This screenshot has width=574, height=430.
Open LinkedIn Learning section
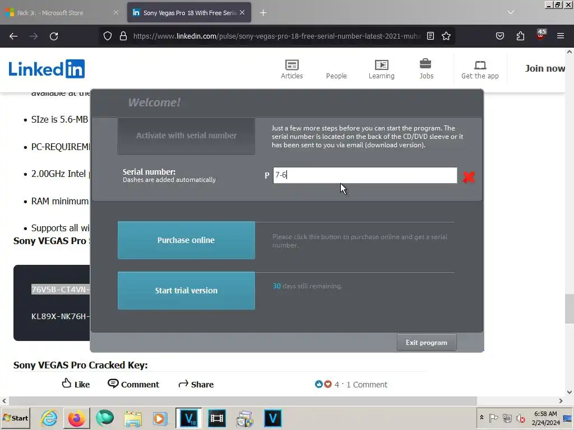click(x=381, y=69)
